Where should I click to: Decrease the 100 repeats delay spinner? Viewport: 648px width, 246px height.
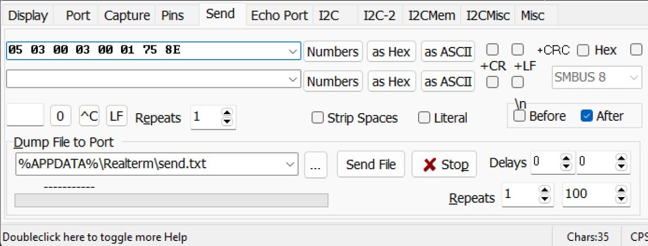(x=621, y=199)
